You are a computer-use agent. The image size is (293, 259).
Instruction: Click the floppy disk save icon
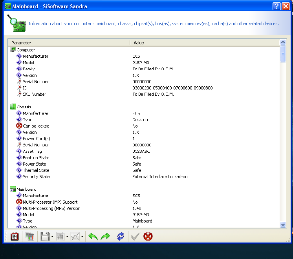(x=45, y=236)
